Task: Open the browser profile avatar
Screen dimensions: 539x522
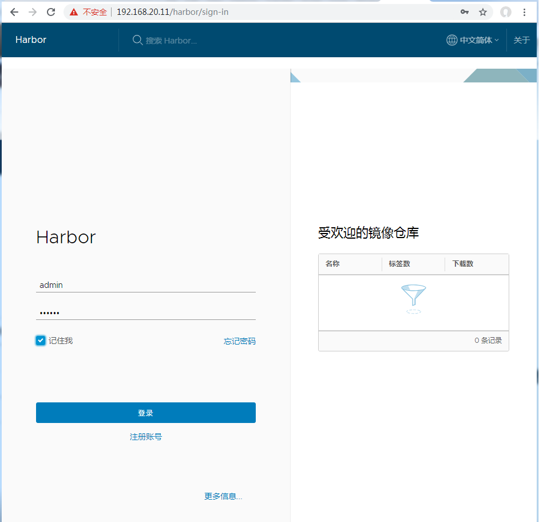Action: (505, 13)
